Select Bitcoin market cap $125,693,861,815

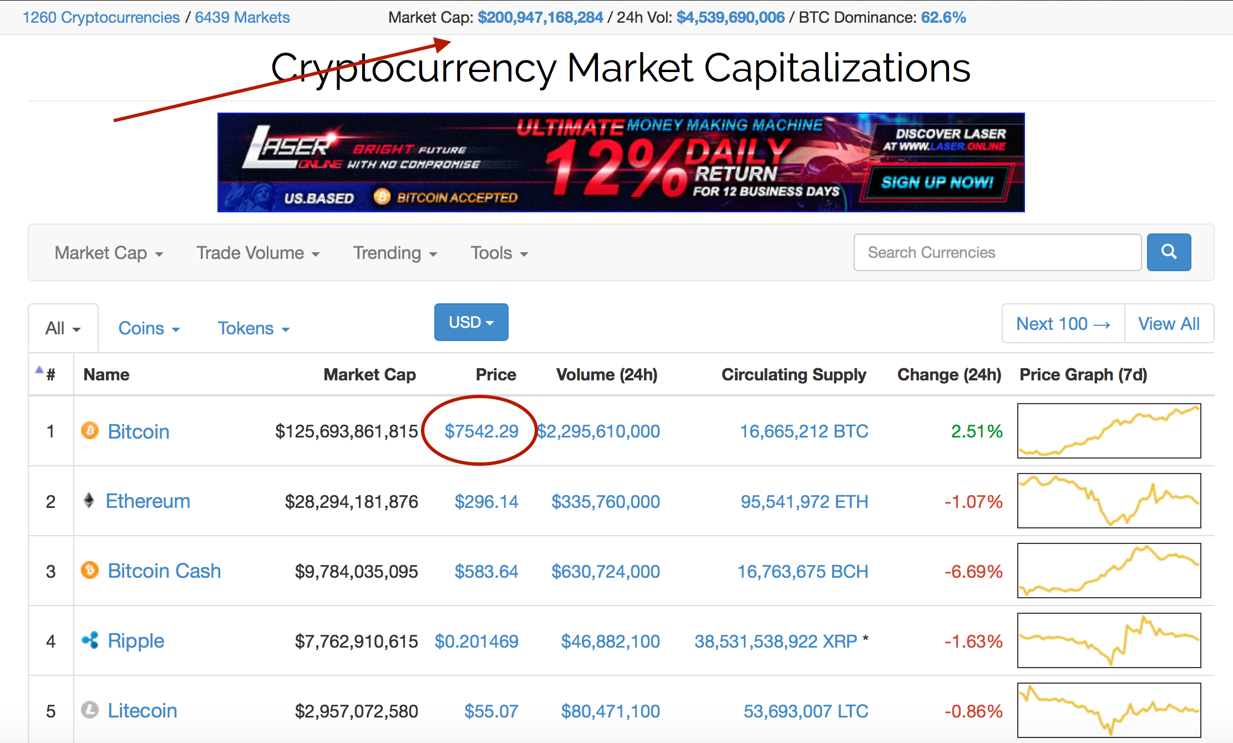[347, 431]
